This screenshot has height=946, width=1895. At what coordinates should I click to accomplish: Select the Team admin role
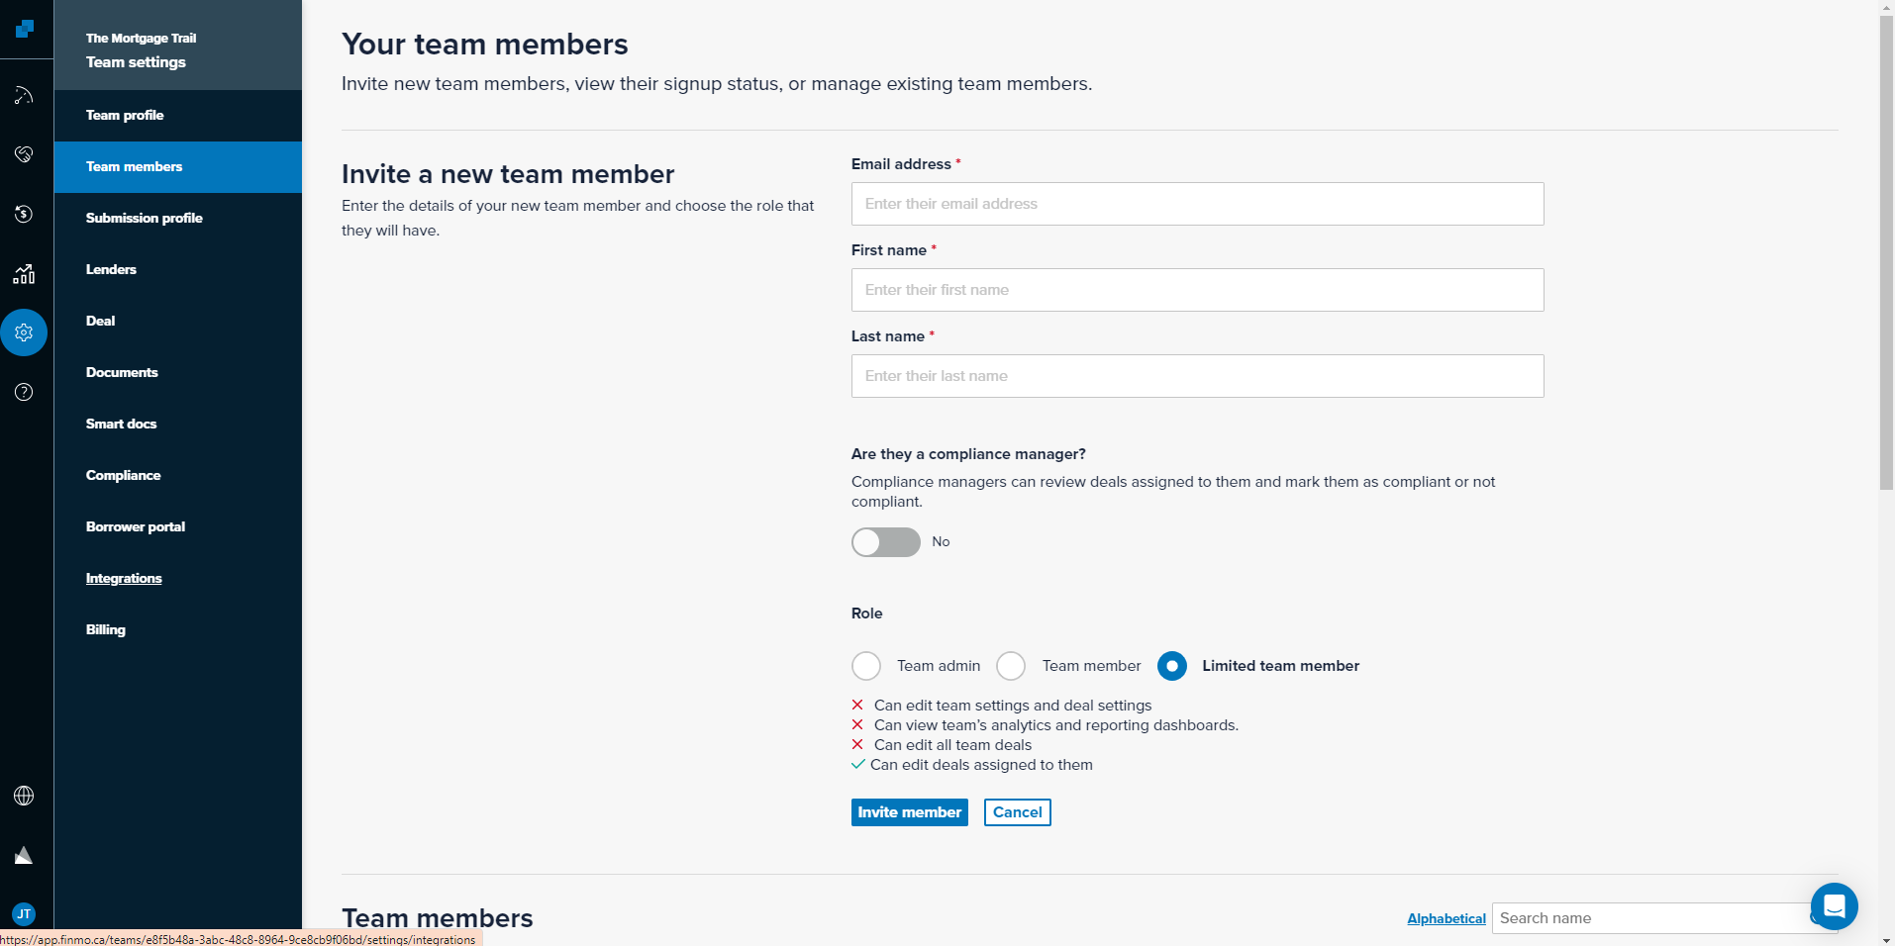[x=866, y=666]
